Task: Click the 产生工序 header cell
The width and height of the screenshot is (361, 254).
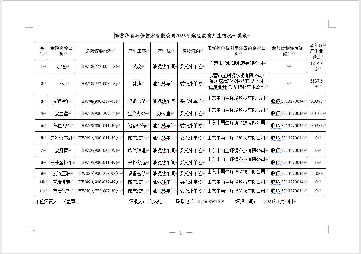Action: point(137,51)
